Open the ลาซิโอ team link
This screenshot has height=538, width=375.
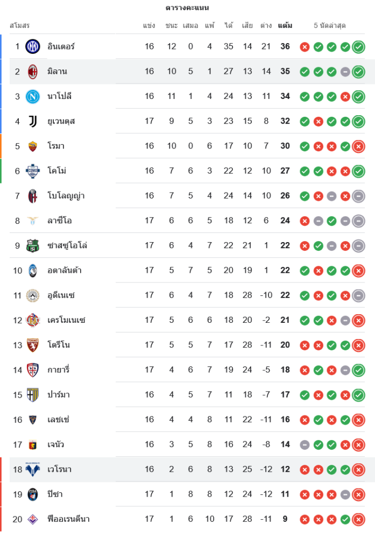coord(59,221)
